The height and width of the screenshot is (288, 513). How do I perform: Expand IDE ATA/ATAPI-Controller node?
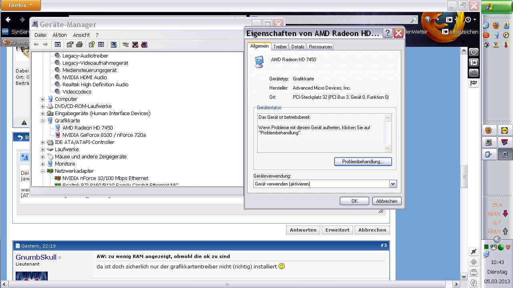pos(43,142)
